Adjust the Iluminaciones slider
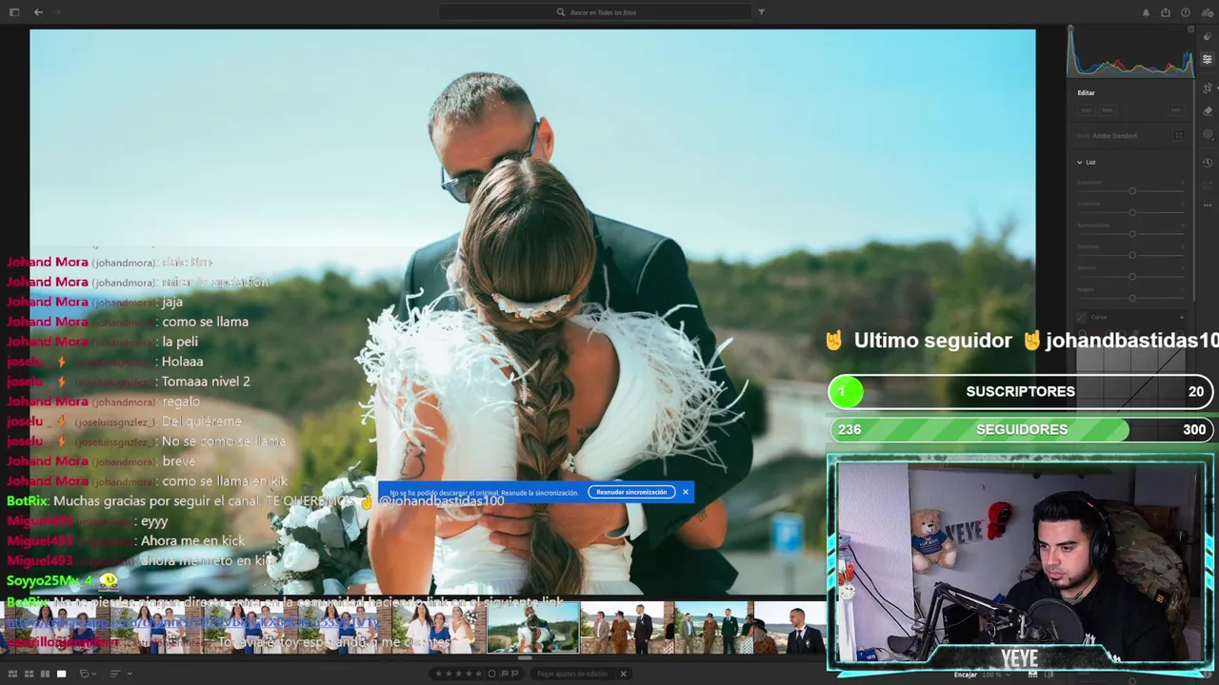Image resolution: width=1219 pixels, height=685 pixels. point(1132,234)
